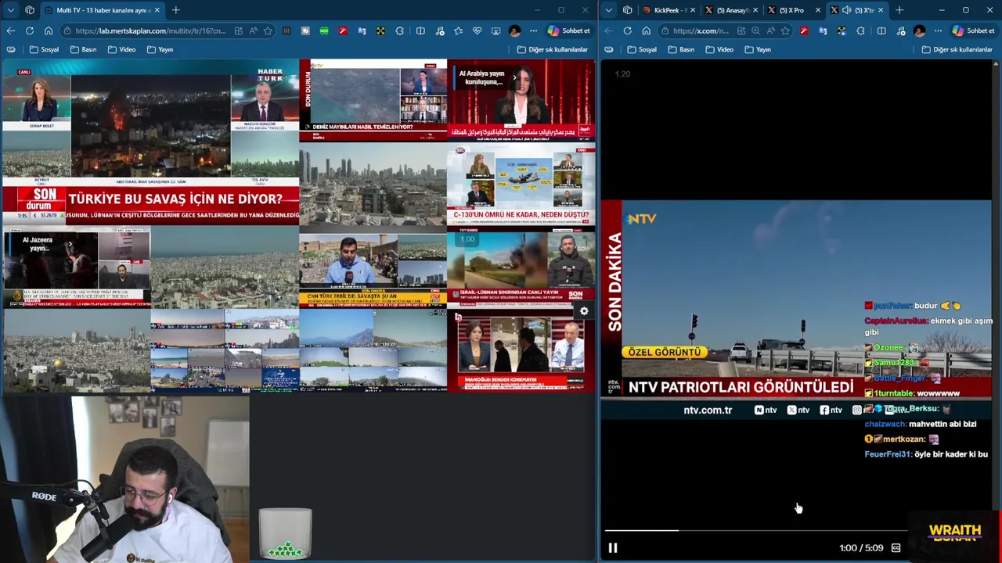Open profile avatar in Multi TV window
Image resolution: width=1002 pixels, height=563 pixels.
514,30
